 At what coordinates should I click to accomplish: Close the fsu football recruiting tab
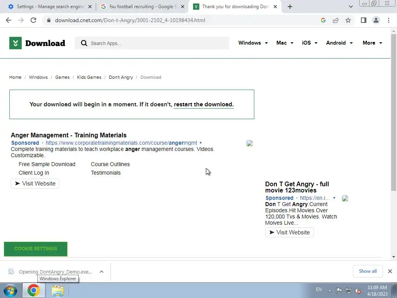click(183, 7)
